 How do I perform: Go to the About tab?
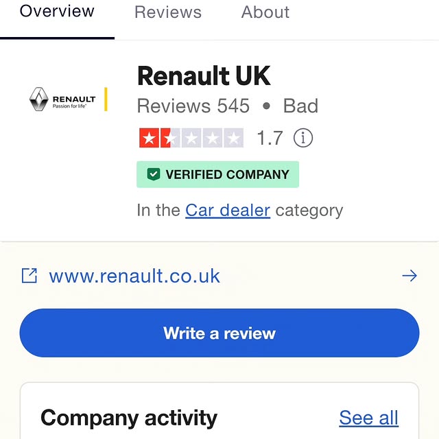[265, 12]
